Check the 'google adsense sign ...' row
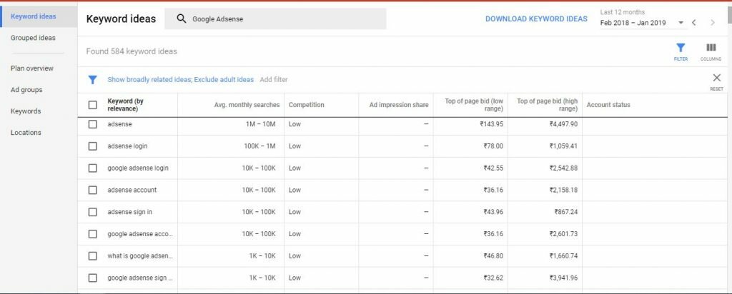732x294 pixels. coord(92,278)
